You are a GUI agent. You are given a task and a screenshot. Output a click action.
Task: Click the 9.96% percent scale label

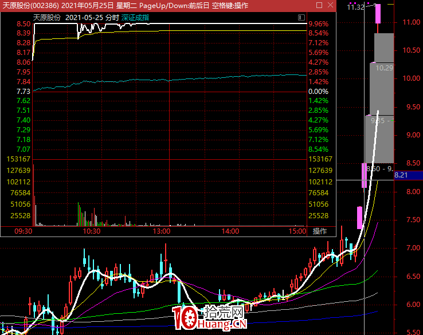click(319, 23)
